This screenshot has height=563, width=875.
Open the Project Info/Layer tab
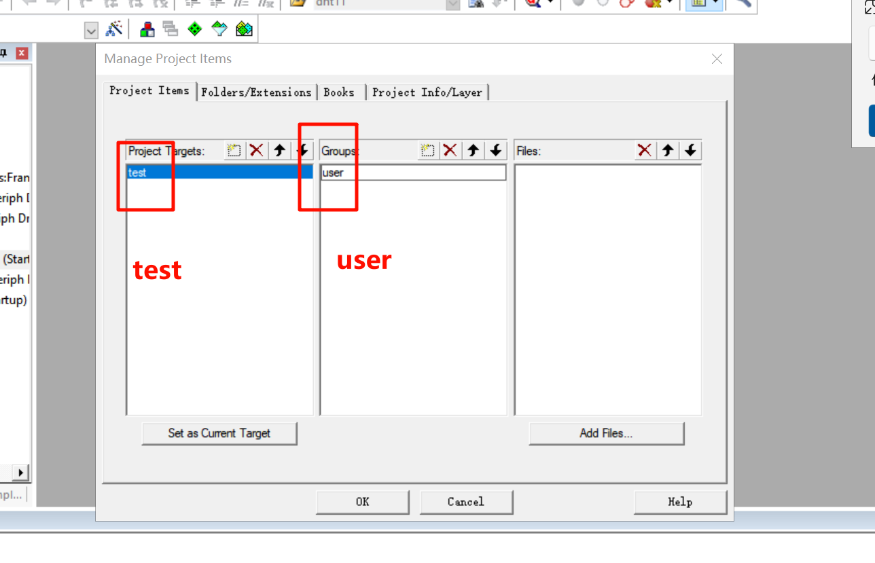427,92
